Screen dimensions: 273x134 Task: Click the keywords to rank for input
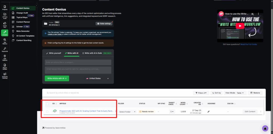tap(78, 70)
